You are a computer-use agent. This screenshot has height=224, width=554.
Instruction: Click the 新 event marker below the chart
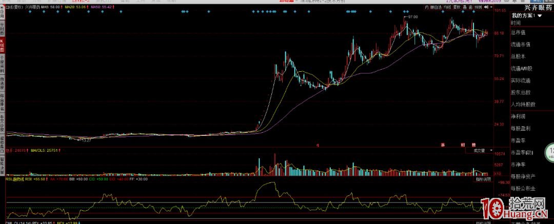click(x=443, y=145)
